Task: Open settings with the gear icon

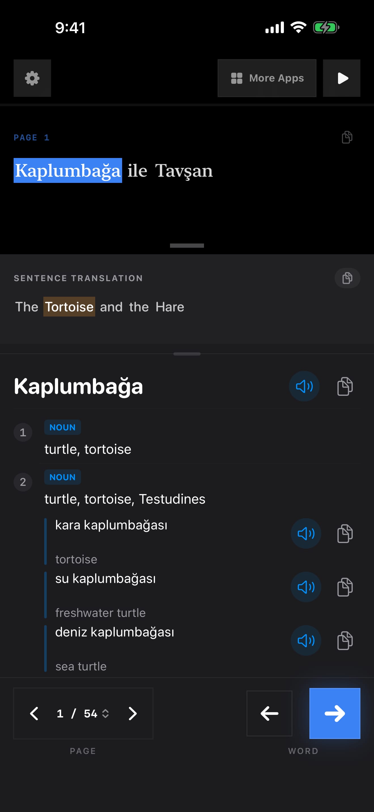Action: [x=32, y=78]
